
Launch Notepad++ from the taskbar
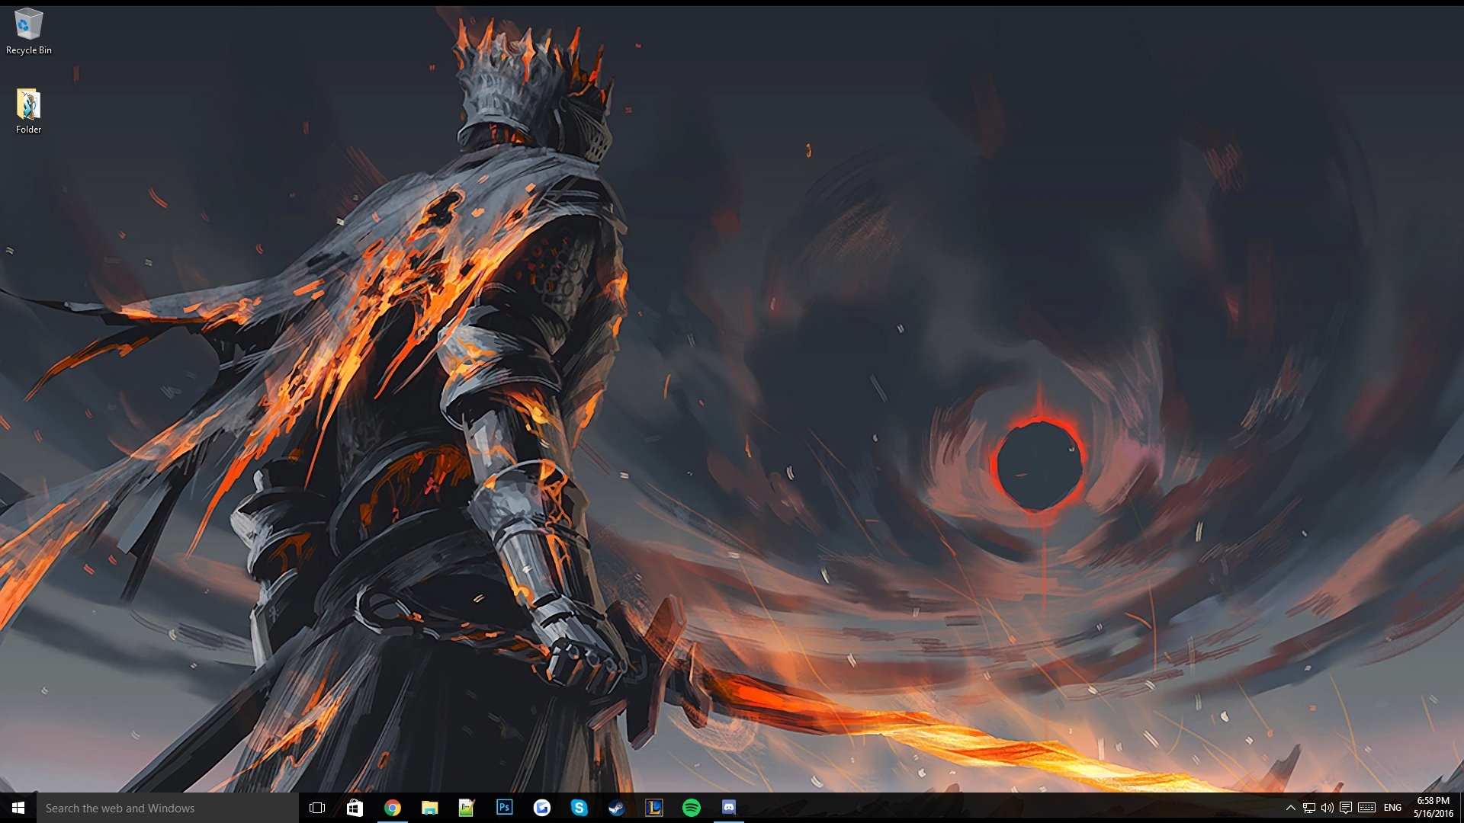click(467, 808)
